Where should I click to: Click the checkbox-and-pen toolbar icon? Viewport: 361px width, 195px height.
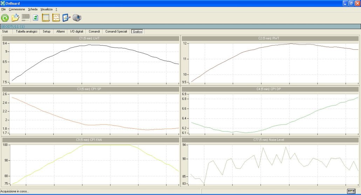[67, 18]
